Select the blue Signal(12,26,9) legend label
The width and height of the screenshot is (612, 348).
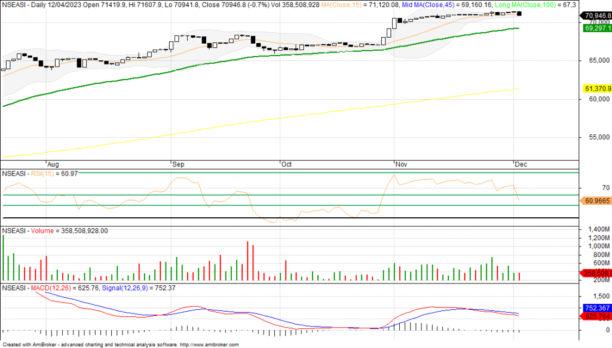click(x=121, y=288)
